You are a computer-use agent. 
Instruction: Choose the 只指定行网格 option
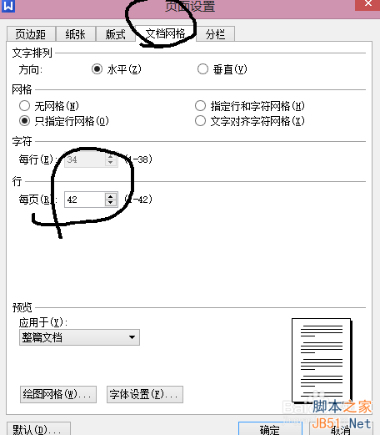[x=24, y=121]
